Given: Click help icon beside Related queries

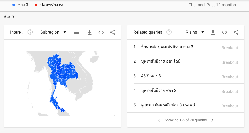Looking at the screenshot, I should click(169, 32).
